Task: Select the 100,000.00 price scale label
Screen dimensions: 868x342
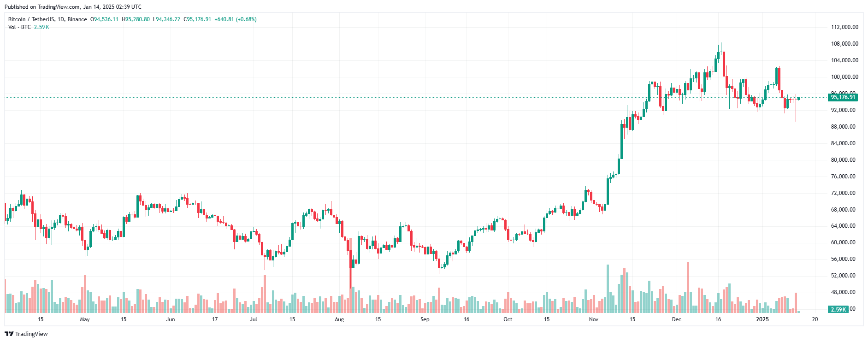Action: 844,77
